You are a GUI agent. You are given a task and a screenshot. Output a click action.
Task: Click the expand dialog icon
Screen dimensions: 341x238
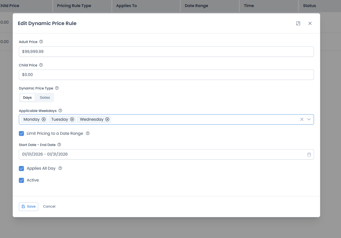[x=298, y=23]
